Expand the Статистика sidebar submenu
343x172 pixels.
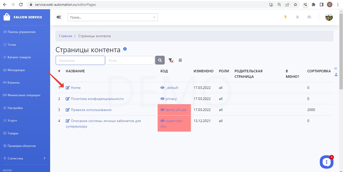tap(45, 158)
